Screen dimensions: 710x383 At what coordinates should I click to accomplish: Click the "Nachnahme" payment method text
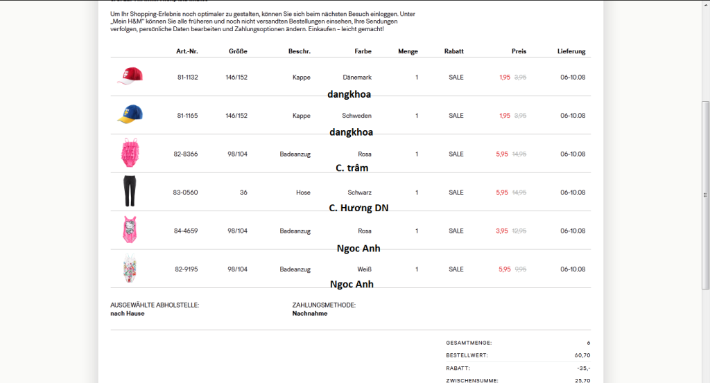tap(310, 313)
